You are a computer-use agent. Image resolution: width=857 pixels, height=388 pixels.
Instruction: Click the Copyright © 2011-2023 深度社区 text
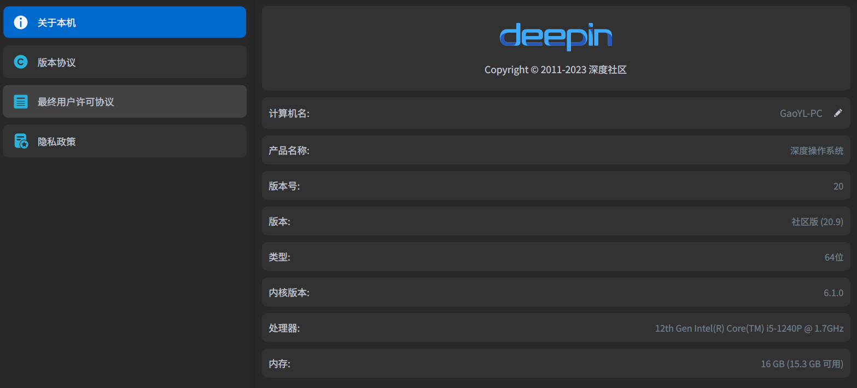point(556,70)
